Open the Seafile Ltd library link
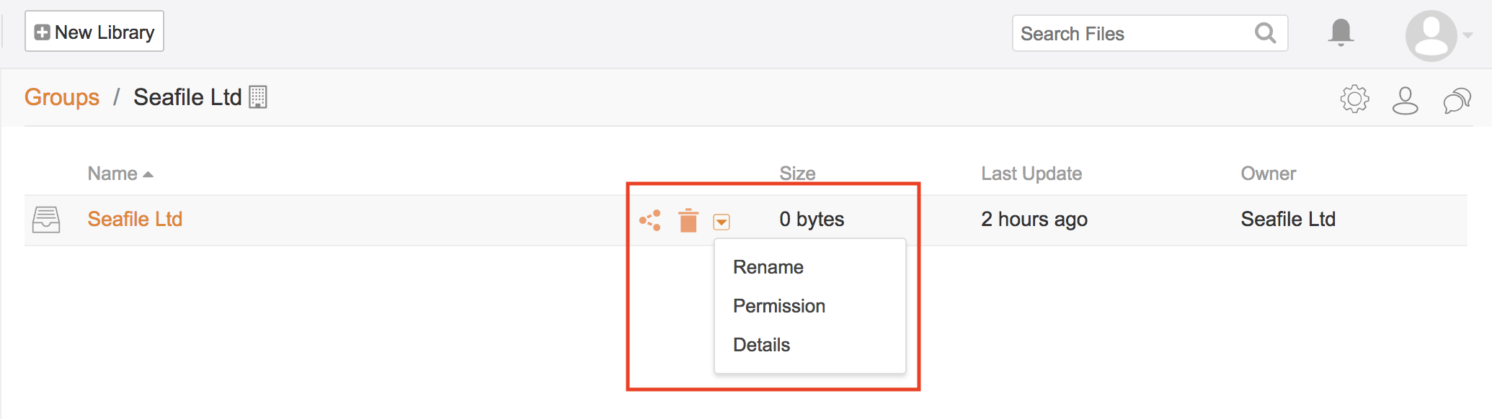This screenshot has width=1492, height=419. pos(135,219)
